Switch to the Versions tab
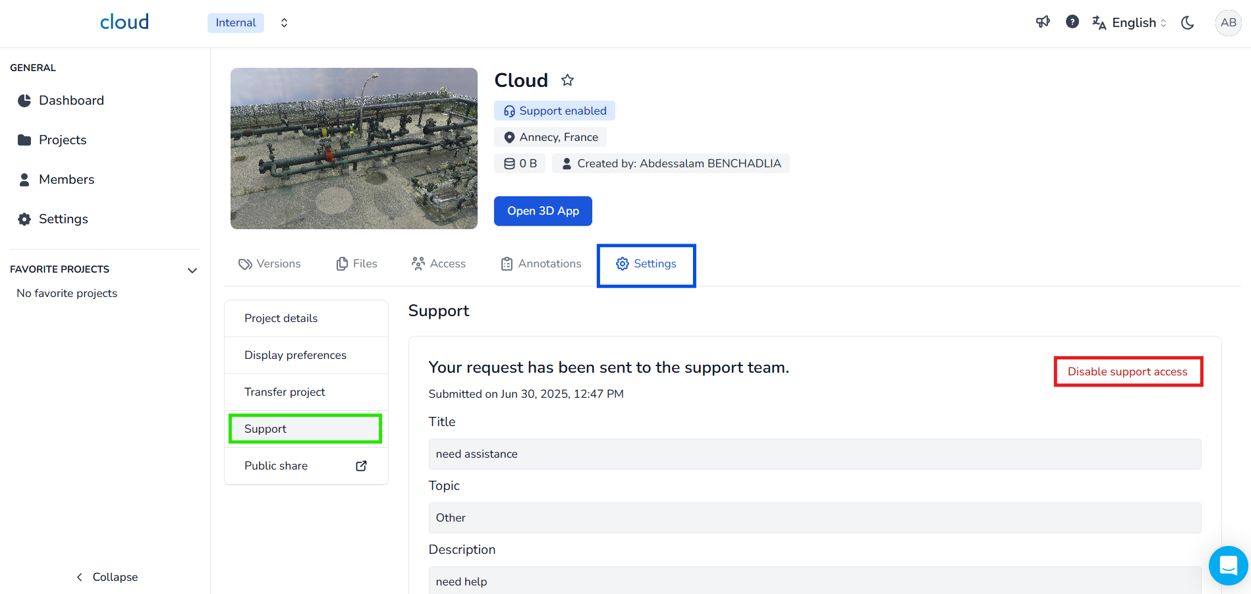 coord(269,264)
